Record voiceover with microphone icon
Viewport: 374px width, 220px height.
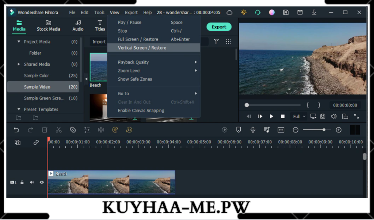(x=253, y=130)
